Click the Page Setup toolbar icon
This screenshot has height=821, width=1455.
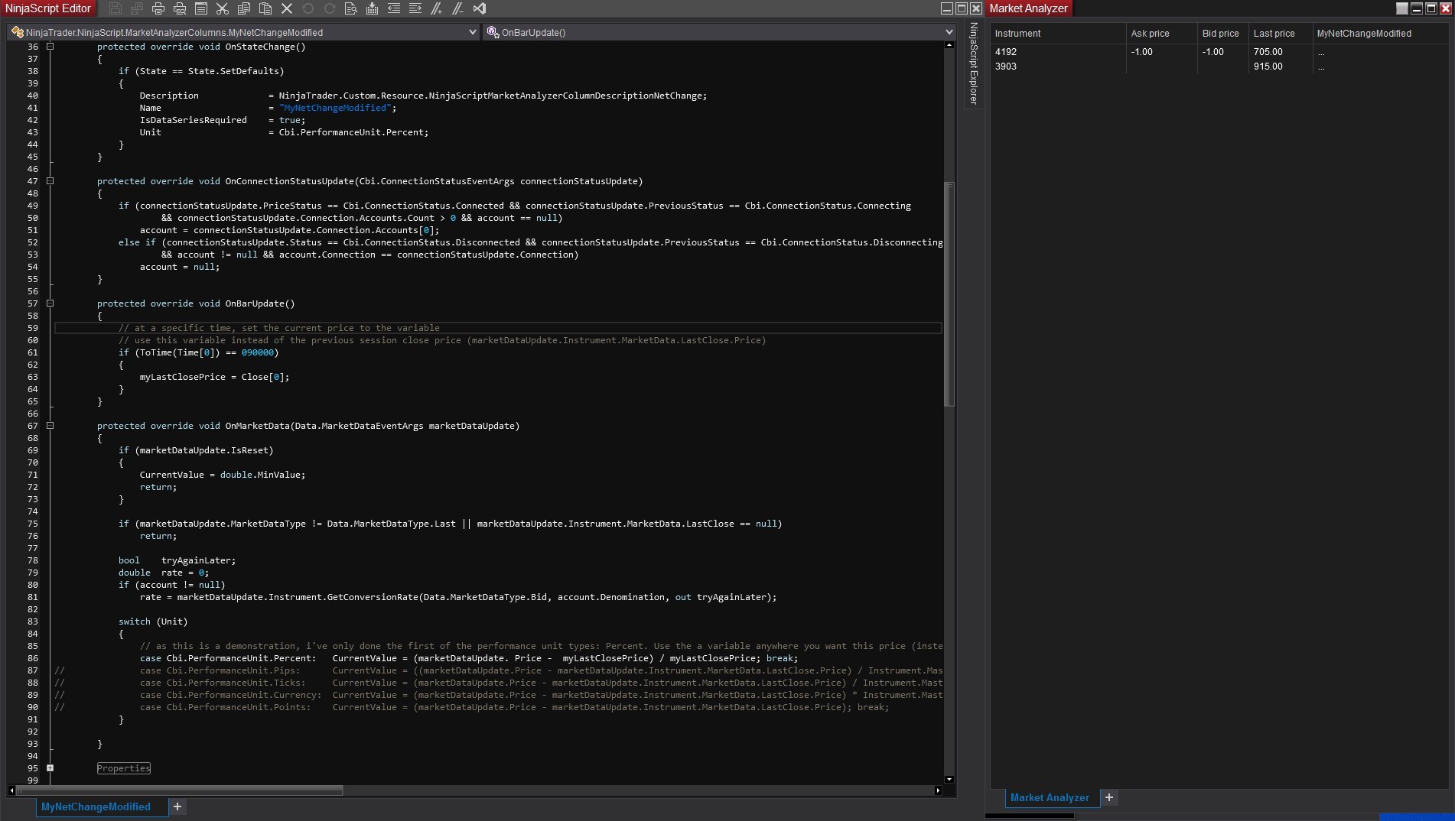(201, 8)
